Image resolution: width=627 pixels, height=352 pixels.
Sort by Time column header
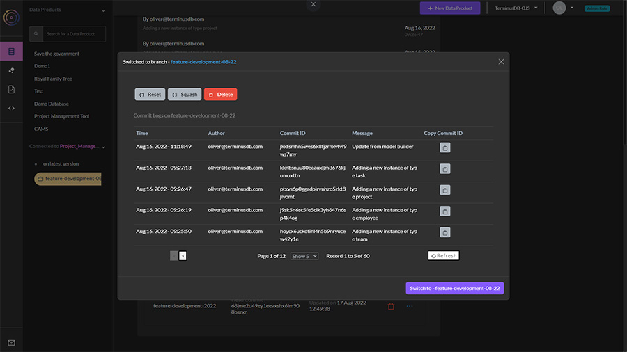(x=142, y=134)
